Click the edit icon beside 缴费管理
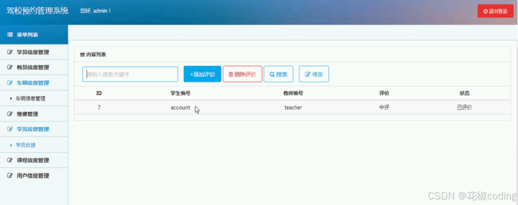Screen dimensions: 518x205 click(10, 114)
